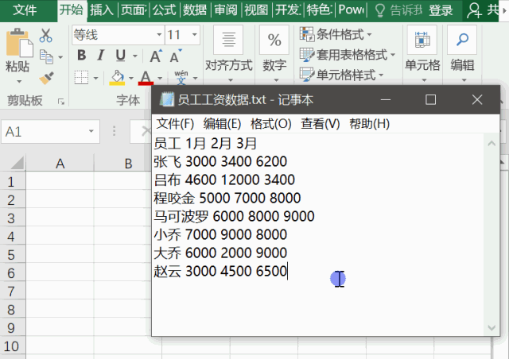
Task: Open the font name dropdown showing 等线
Action: coord(116,35)
